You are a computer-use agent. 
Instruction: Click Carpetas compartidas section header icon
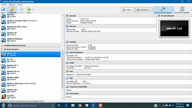tap(67, 87)
